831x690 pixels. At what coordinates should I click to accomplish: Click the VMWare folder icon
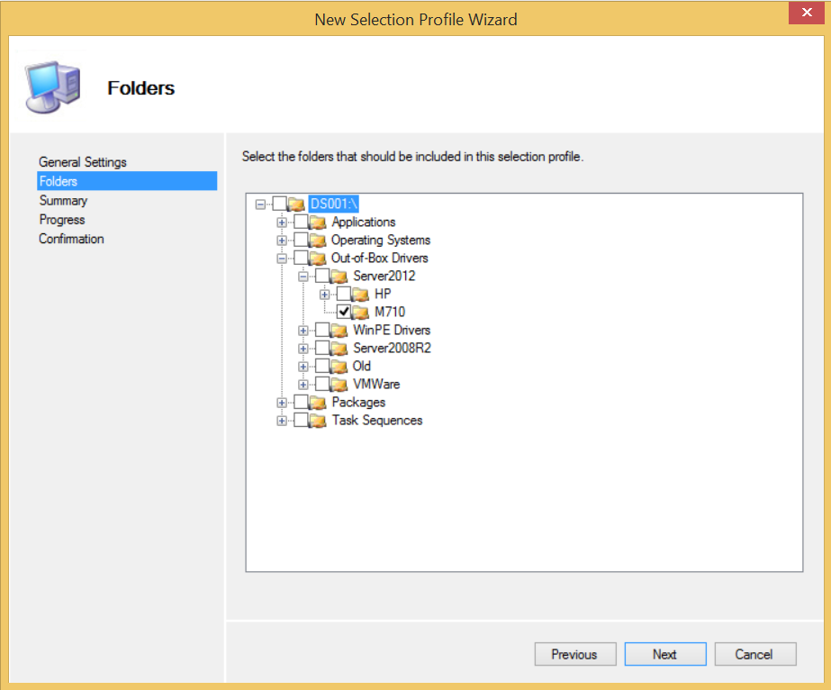[x=339, y=385]
